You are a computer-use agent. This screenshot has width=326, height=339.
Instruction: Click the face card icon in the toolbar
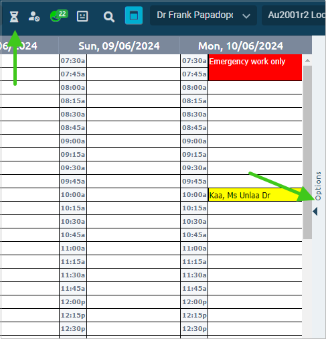point(82,16)
